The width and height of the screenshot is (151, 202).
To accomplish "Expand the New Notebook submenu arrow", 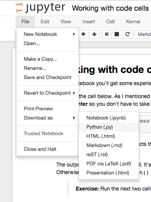I will (x=74, y=34).
